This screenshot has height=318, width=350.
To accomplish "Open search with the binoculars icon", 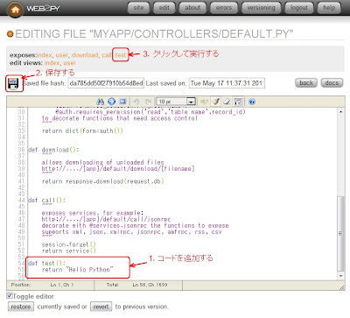I will pyautogui.click(x=100, y=102).
